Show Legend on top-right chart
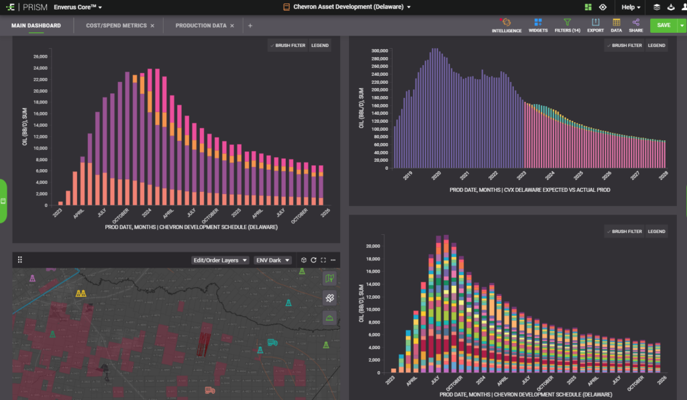 coord(656,45)
